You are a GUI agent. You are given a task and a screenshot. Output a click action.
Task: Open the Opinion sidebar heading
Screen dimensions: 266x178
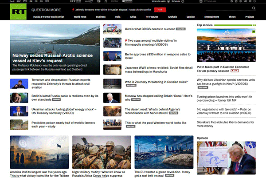[202, 138]
